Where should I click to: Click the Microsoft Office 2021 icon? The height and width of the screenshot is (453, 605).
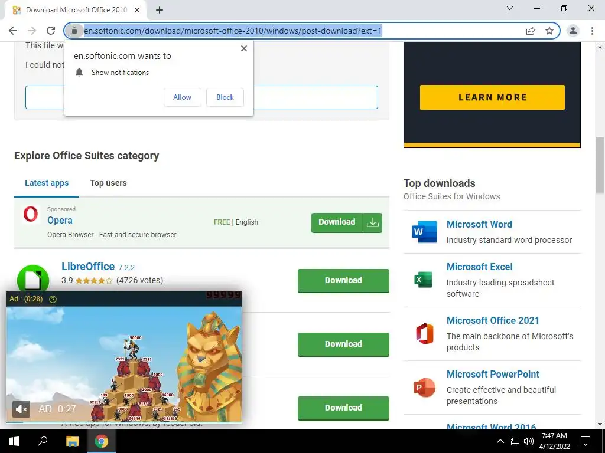pos(424,334)
